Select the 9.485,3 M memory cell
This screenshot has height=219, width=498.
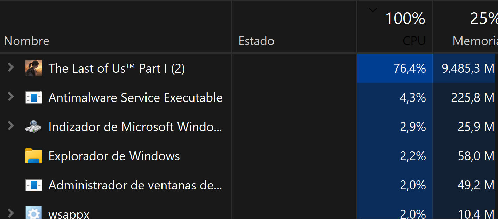[x=465, y=68]
